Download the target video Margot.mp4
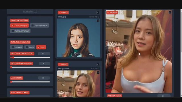Screen dimensions: 182x102 pyautogui.click(x=98, y=73)
